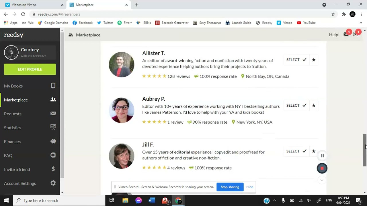Click the address bar URL
The width and height of the screenshot is (367, 206).
(59, 14)
